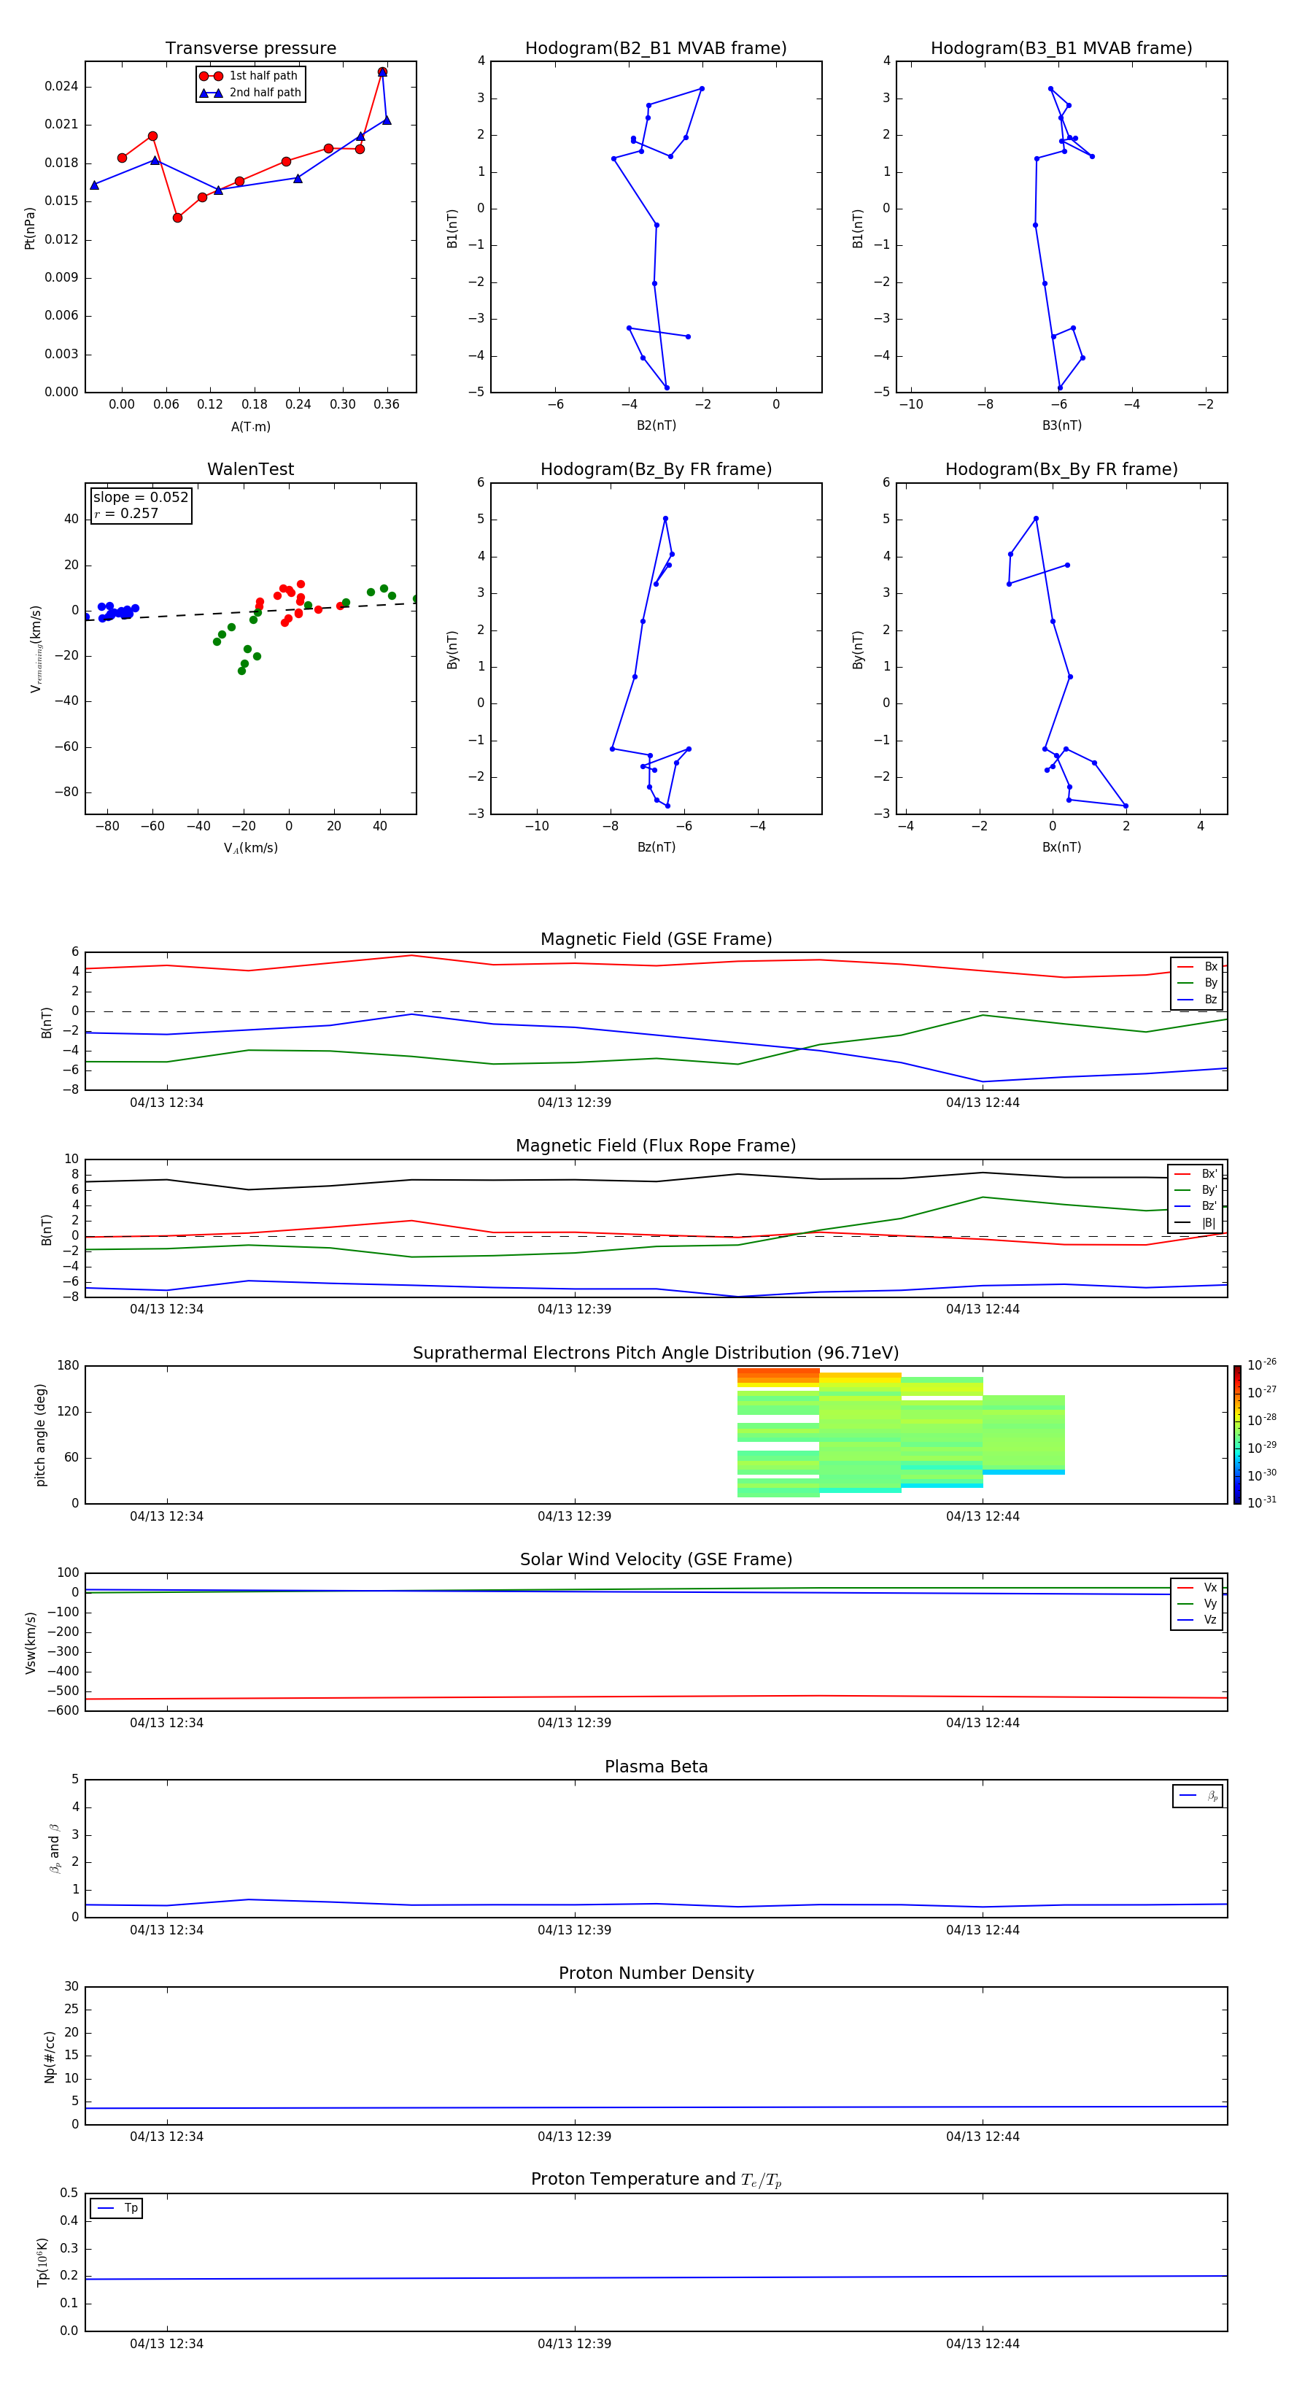Screen dimensions: 1313x2408
Task: Click 'B3(nT)' x-axis label
Action: 1061,425
